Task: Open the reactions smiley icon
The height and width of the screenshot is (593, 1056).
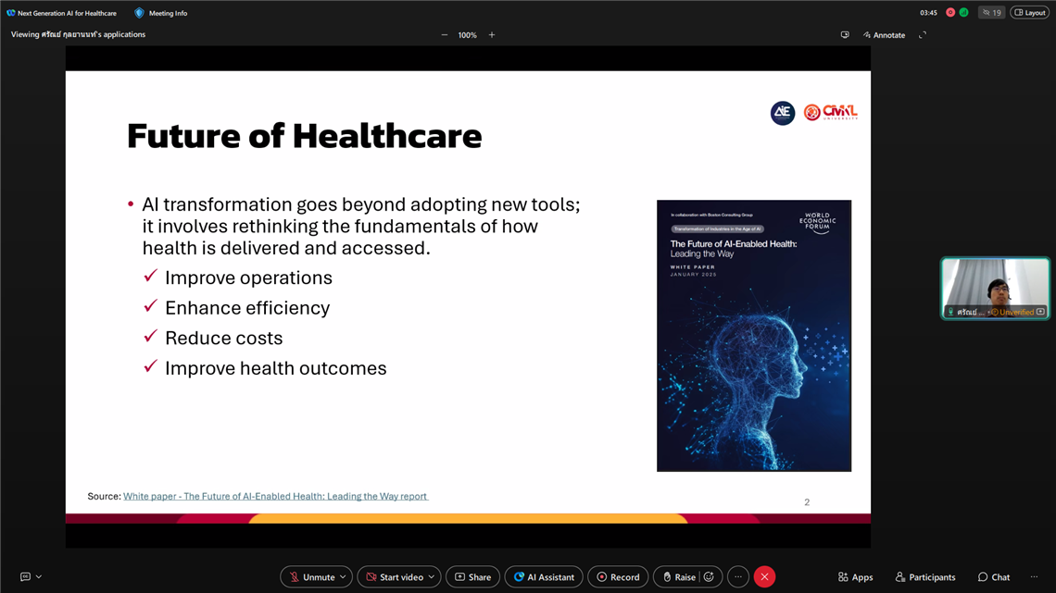Action: tap(709, 577)
